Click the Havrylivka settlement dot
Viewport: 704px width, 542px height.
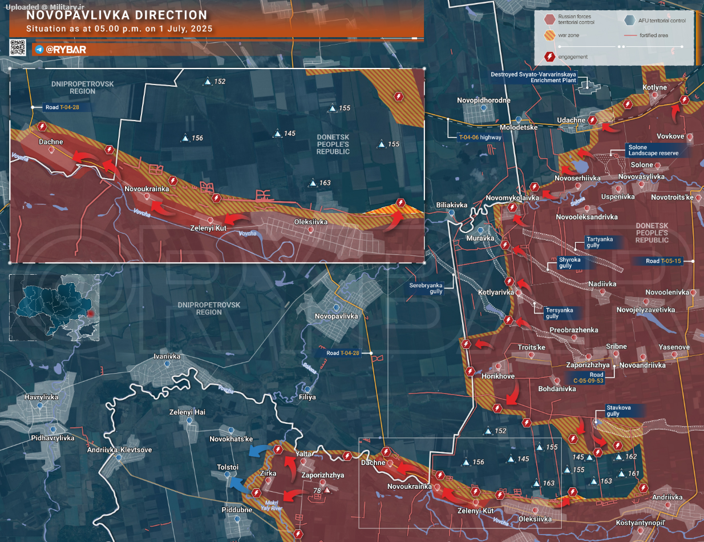(40, 405)
